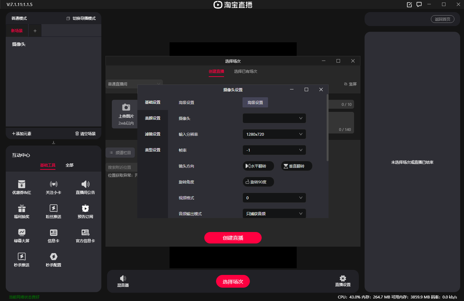
Task: Switch to 基础工具 tab in 互动中心
Action: pyautogui.click(x=48, y=165)
